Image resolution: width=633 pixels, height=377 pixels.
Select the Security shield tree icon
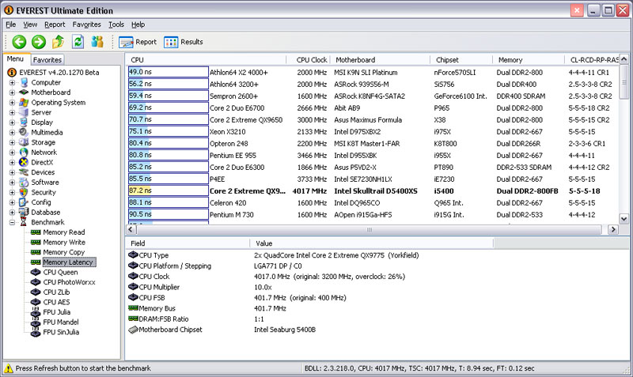click(x=25, y=192)
